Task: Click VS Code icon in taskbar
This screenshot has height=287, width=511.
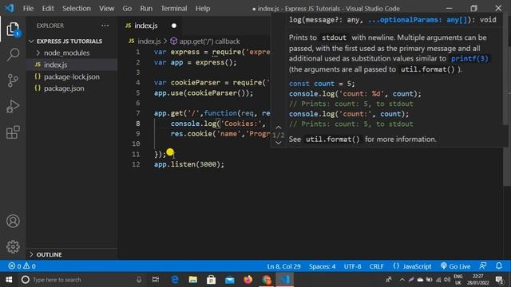Action: click(285, 280)
